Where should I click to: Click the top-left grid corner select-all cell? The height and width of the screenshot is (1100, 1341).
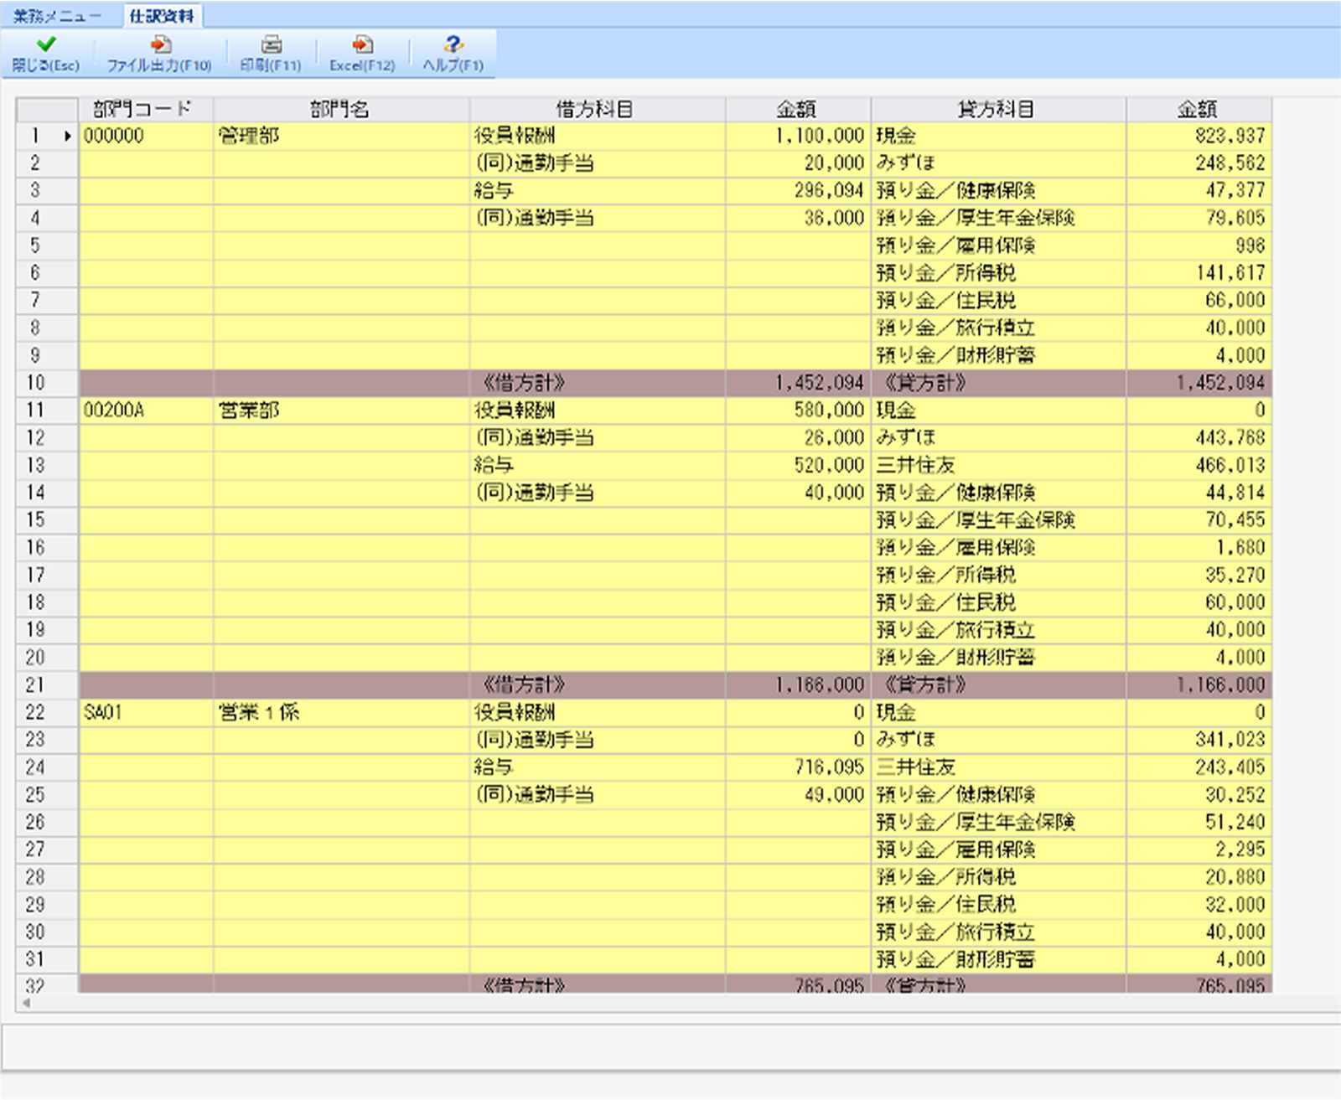(x=47, y=109)
